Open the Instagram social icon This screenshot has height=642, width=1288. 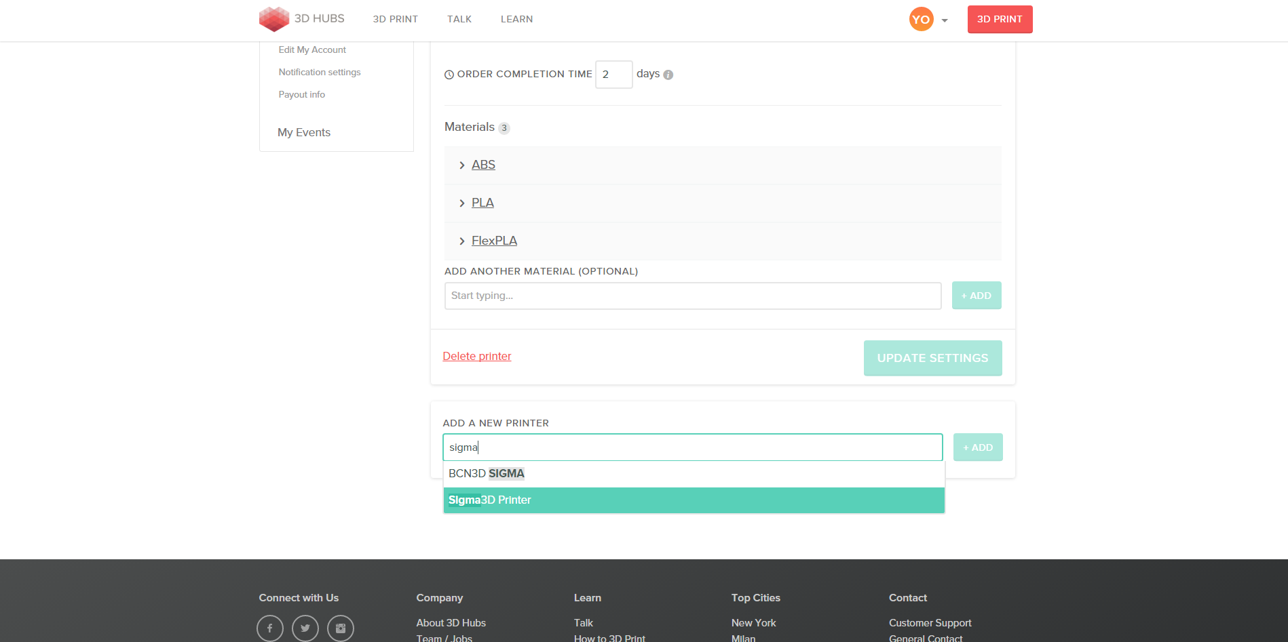[341, 628]
